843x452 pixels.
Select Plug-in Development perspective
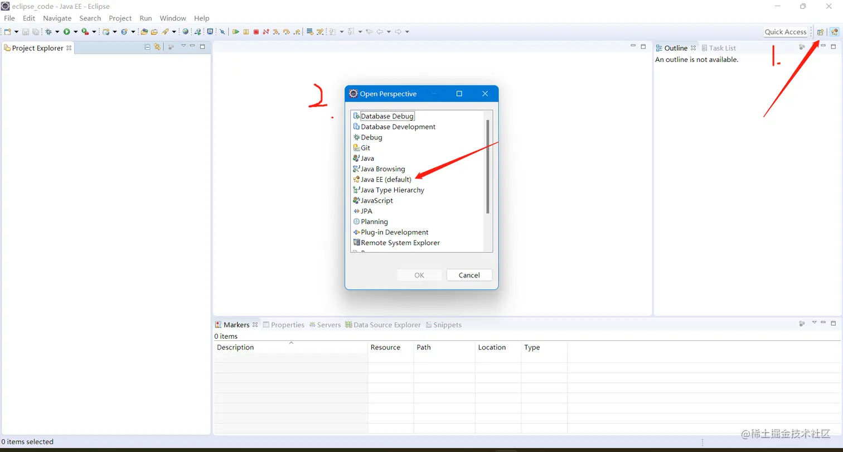coord(391,233)
